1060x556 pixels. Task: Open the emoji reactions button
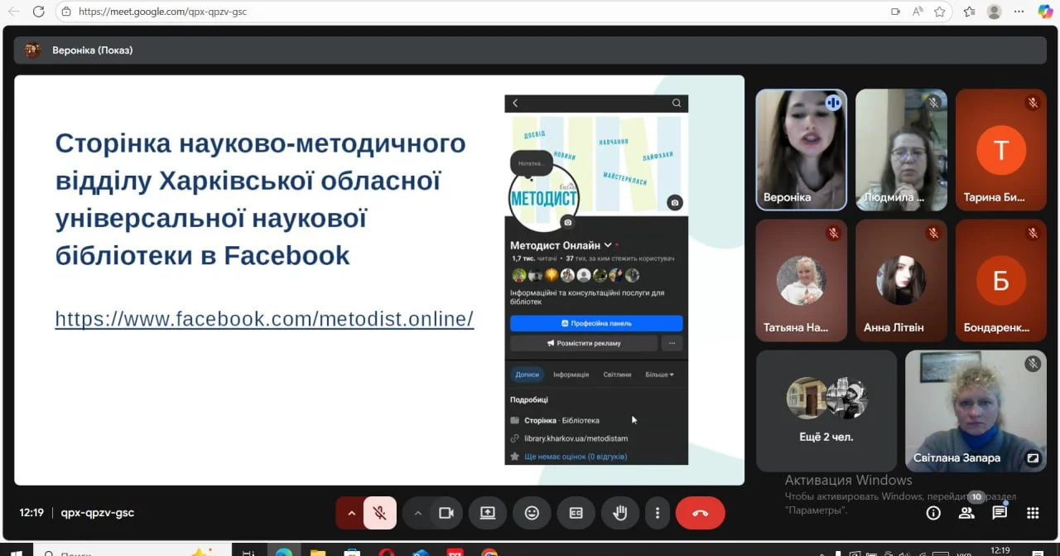click(x=532, y=513)
